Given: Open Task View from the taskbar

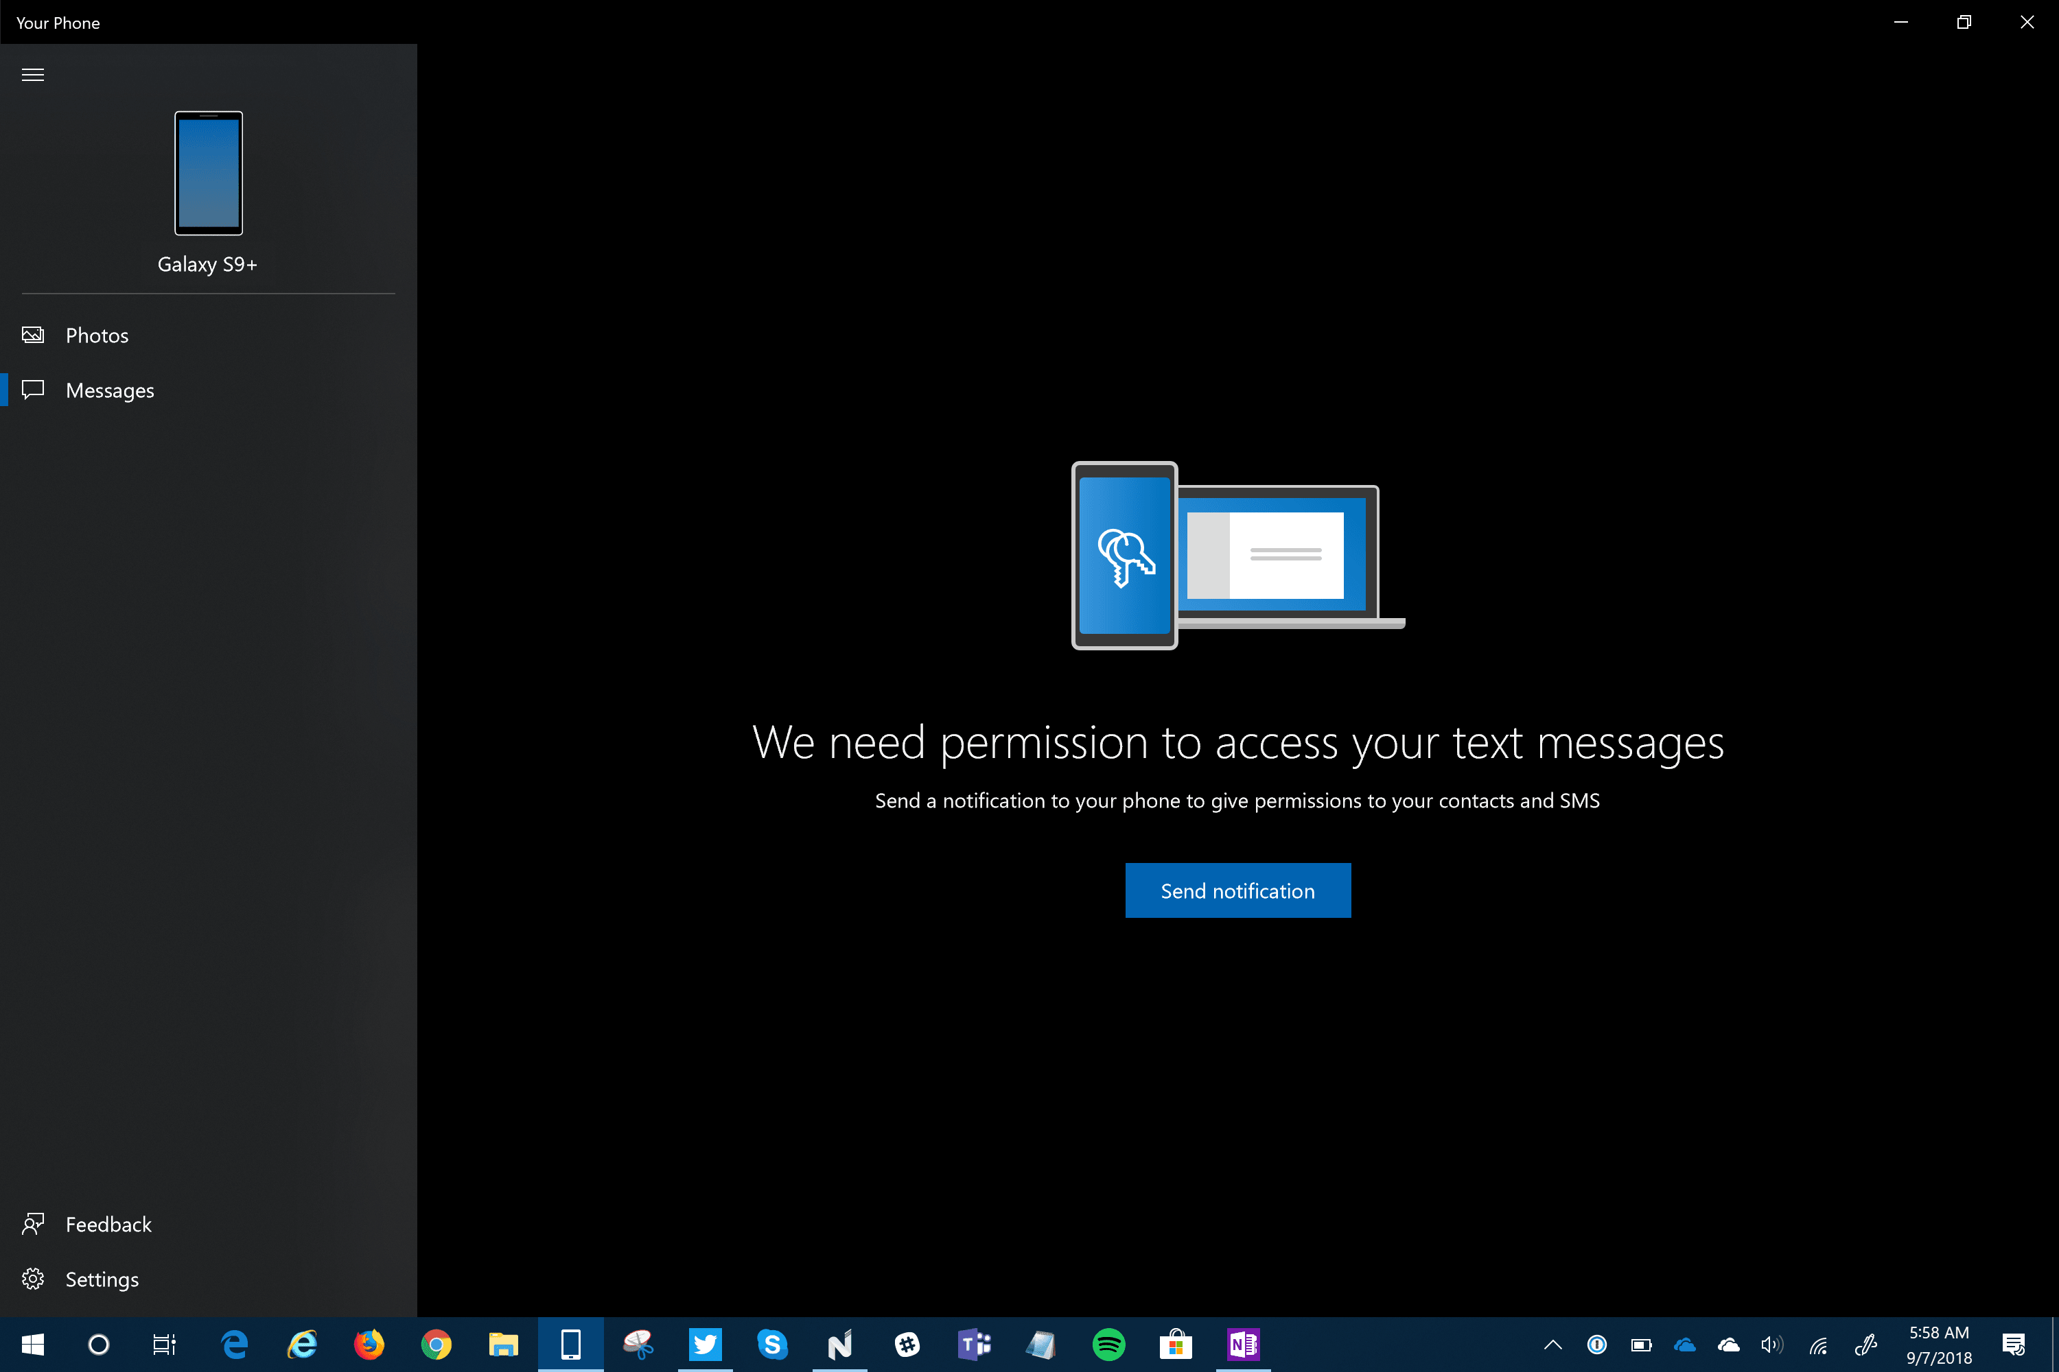Looking at the screenshot, I should tap(163, 1345).
